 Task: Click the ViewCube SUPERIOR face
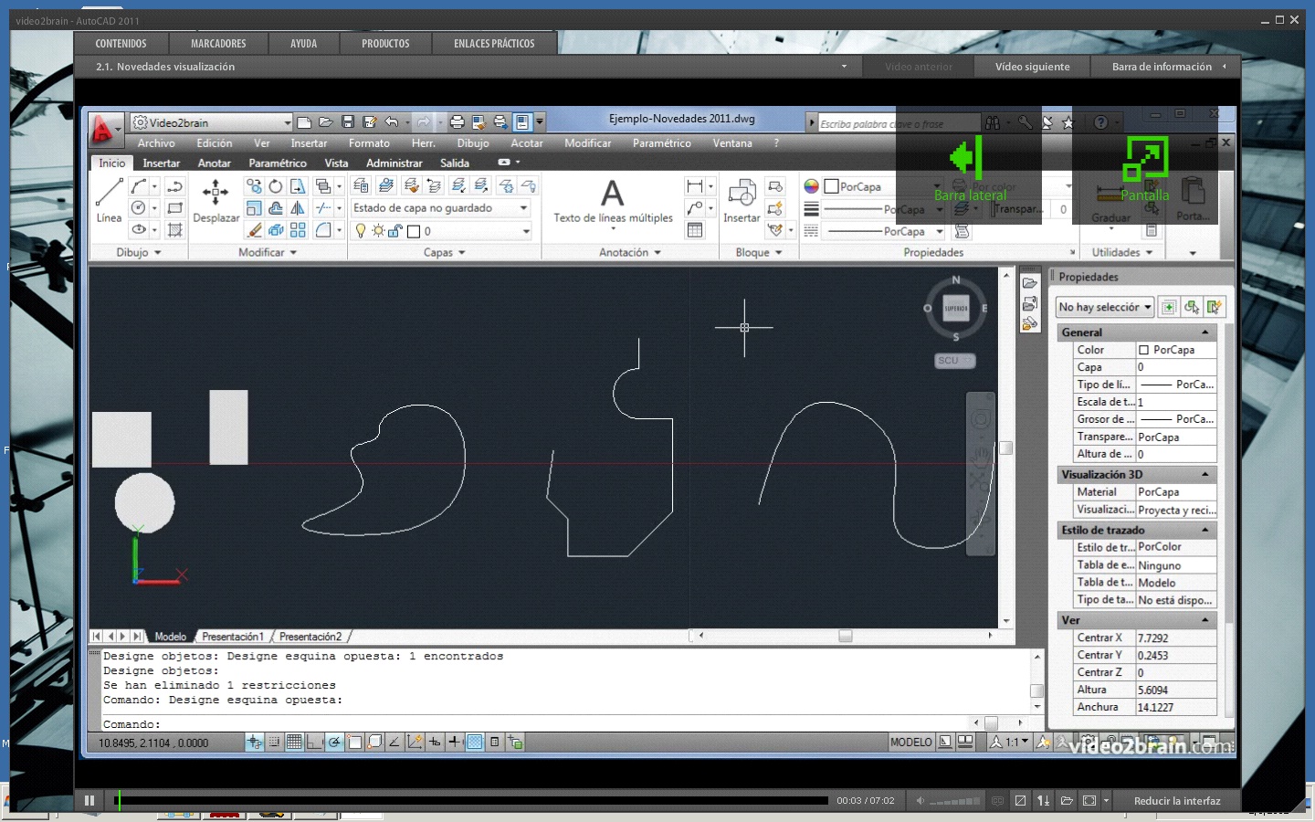[x=956, y=308]
